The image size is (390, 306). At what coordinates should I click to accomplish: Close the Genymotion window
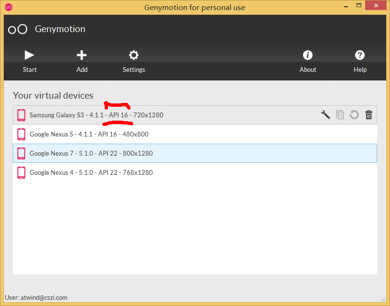click(x=376, y=5)
